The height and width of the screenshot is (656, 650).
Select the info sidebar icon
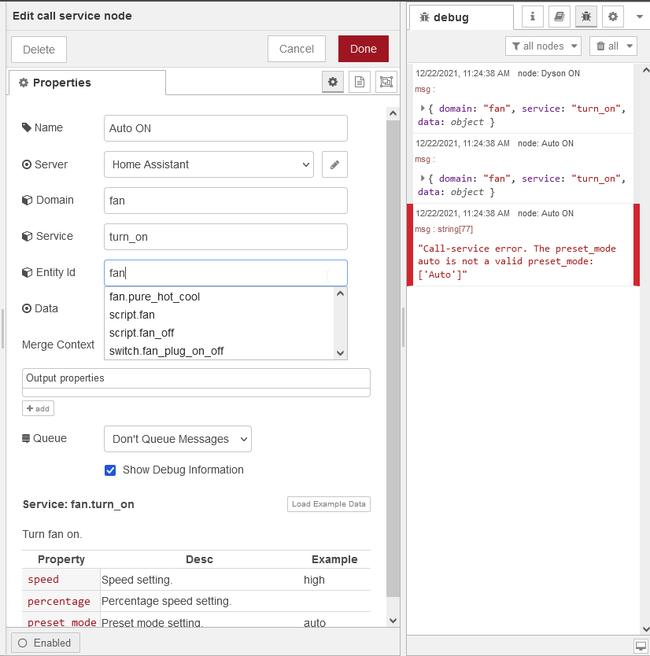(533, 17)
